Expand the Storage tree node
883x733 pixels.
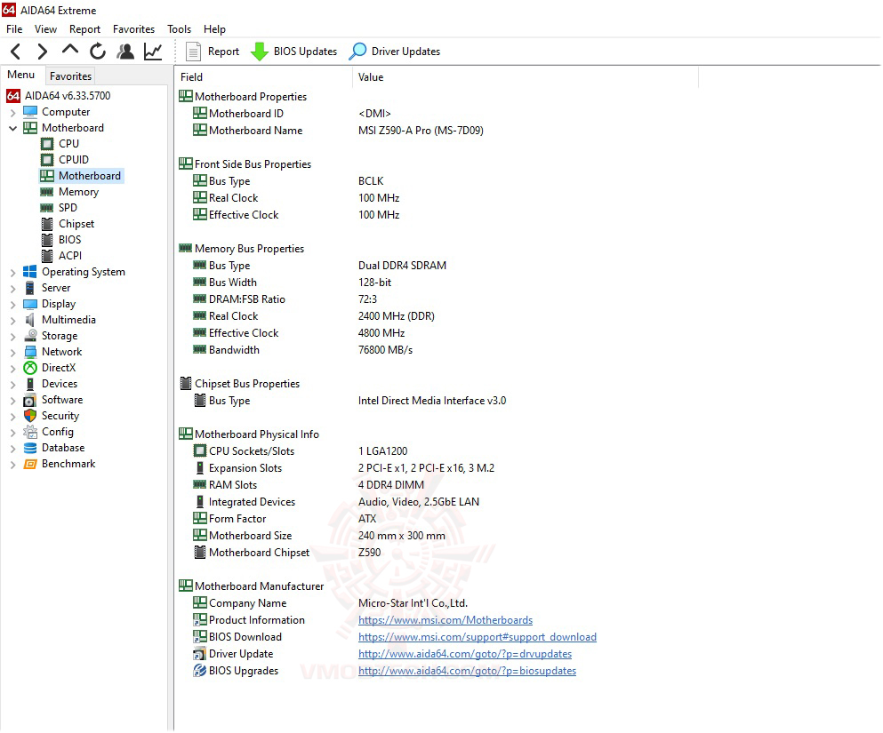pos(13,337)
